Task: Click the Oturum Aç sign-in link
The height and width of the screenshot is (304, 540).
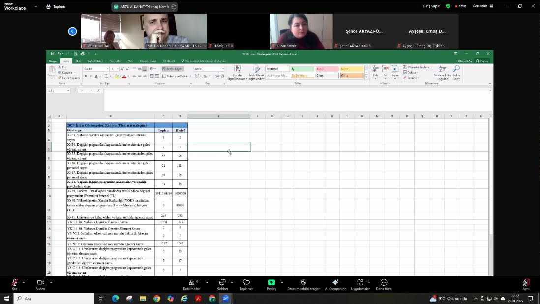Action: pyautogui.click(x=465, y=61)
